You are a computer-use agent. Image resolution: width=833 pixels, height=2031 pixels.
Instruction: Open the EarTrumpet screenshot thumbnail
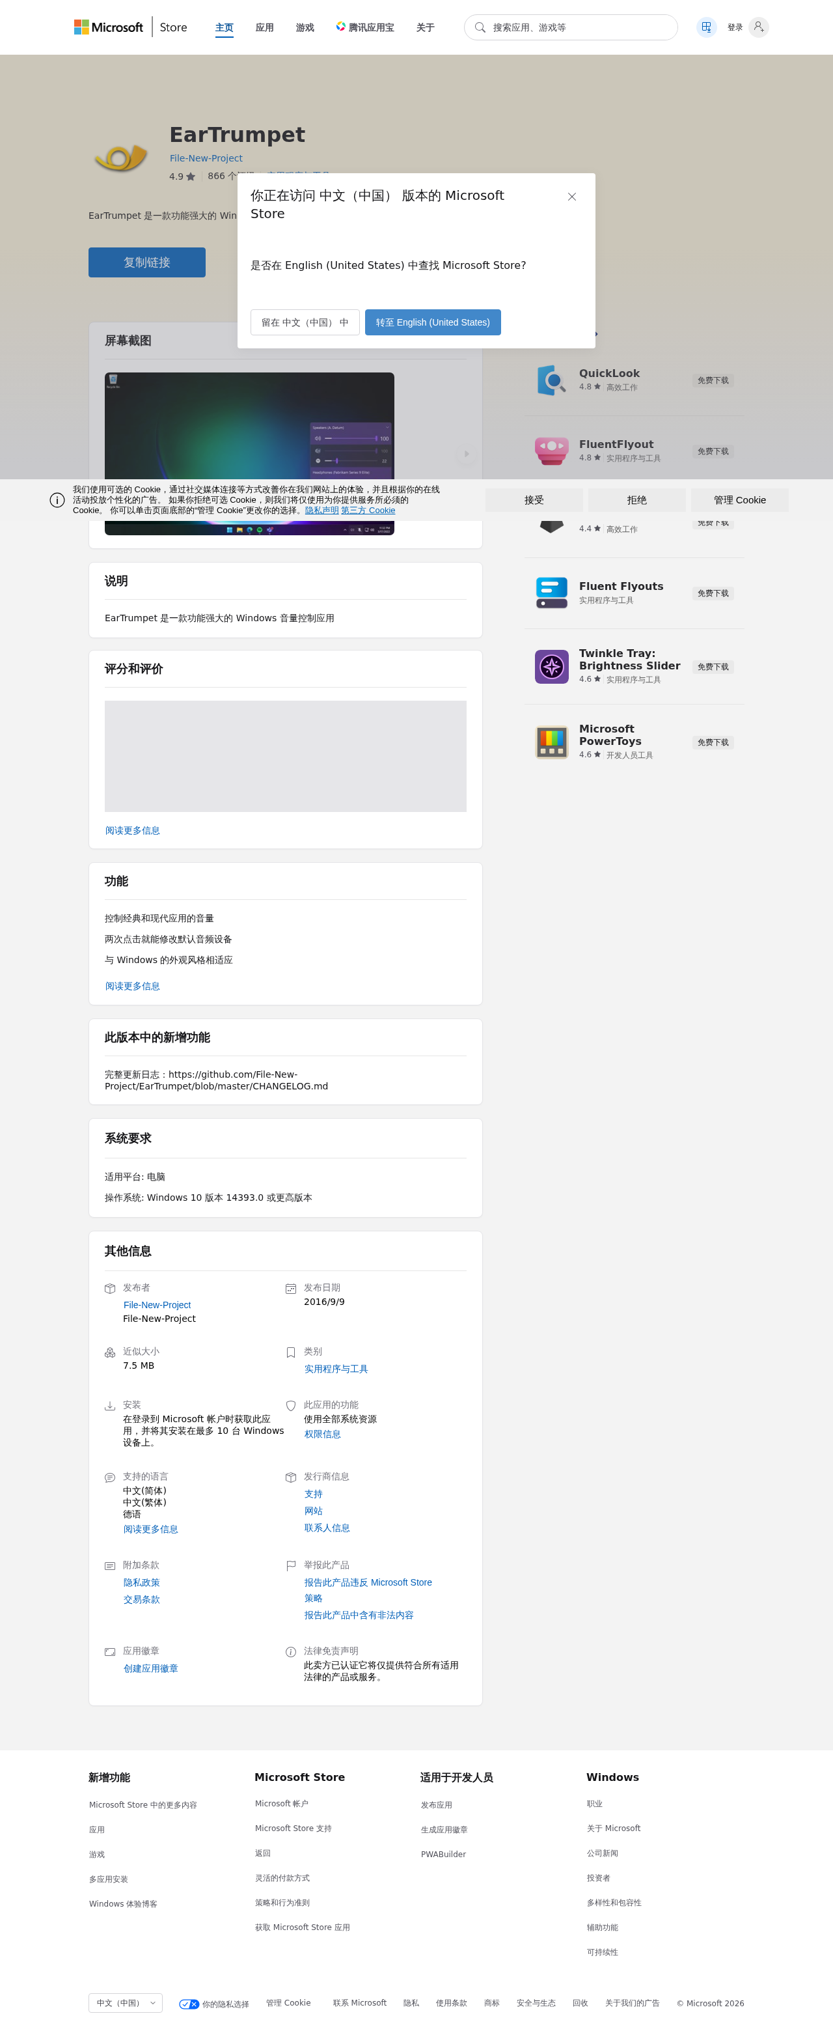pyautogui.click(x=249, y=453)
